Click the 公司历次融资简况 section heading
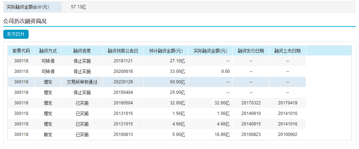Viewport: 359px width, 149px height. click(x=25, y=21)
